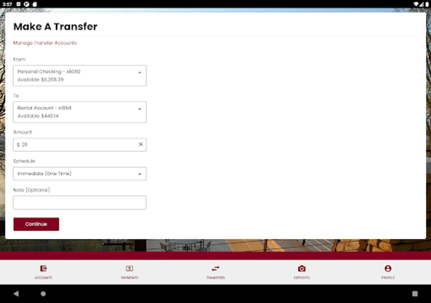This screenshot has height=303, width=431.
Task: Focus the Amount input field
Action: (80, 144)
